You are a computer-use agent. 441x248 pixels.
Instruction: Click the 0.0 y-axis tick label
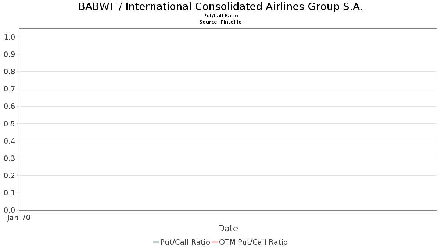10,210
